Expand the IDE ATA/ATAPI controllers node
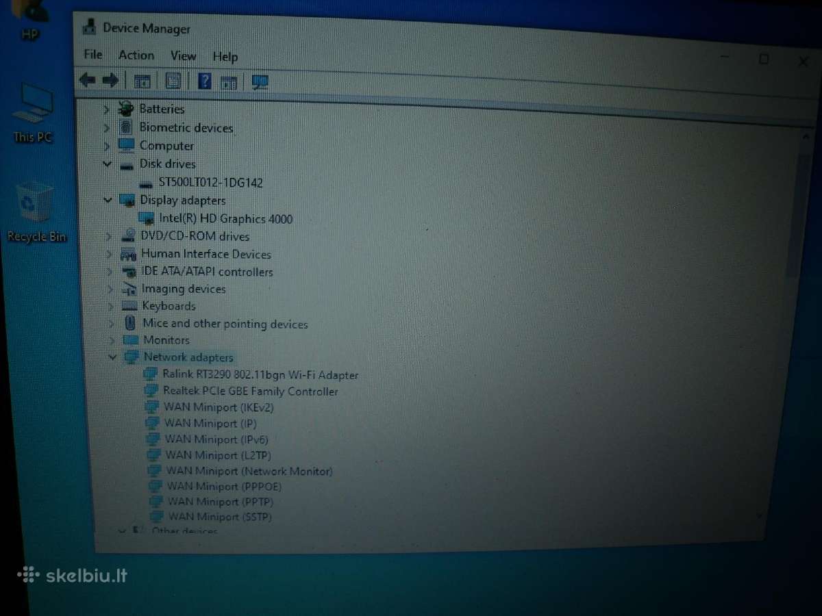 (x=110, y=272)
